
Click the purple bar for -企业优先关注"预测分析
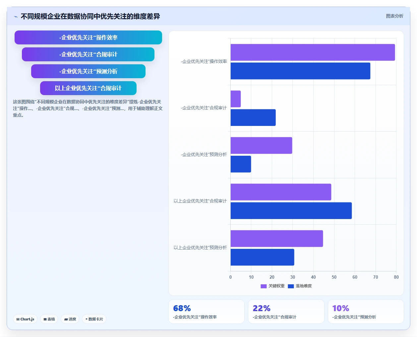click(x=261, y=145)
